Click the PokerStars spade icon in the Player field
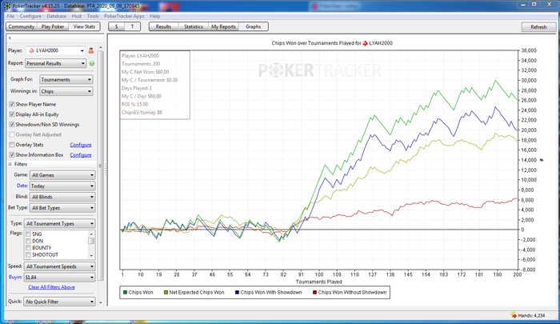Screen dimensions: 560x324 coord(32,50)
